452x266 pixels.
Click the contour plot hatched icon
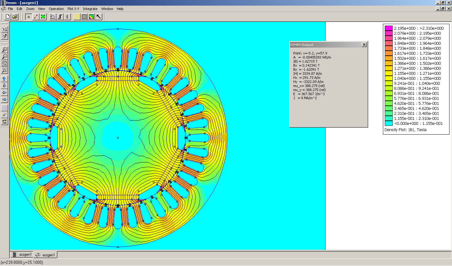coord(84,17)
